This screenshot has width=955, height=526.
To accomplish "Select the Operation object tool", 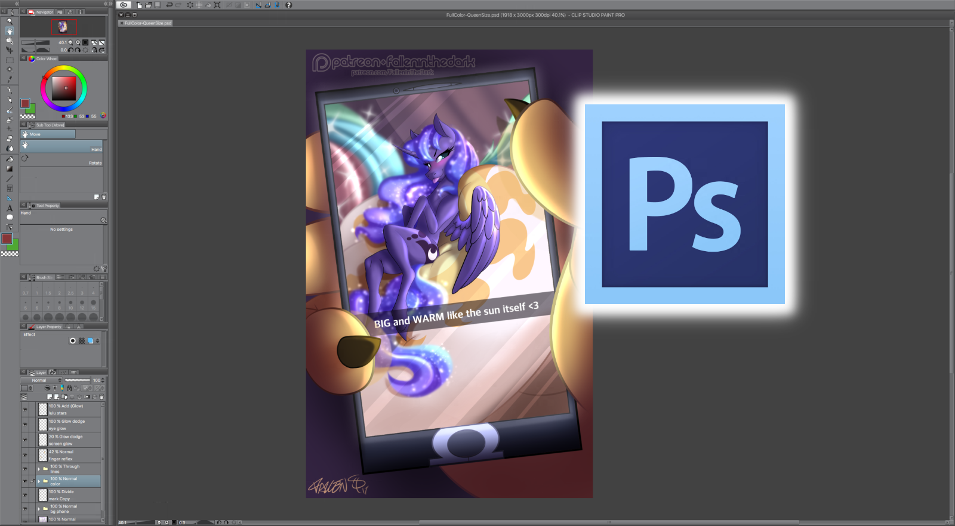I will pyautogui.click(x=10, y=41).
